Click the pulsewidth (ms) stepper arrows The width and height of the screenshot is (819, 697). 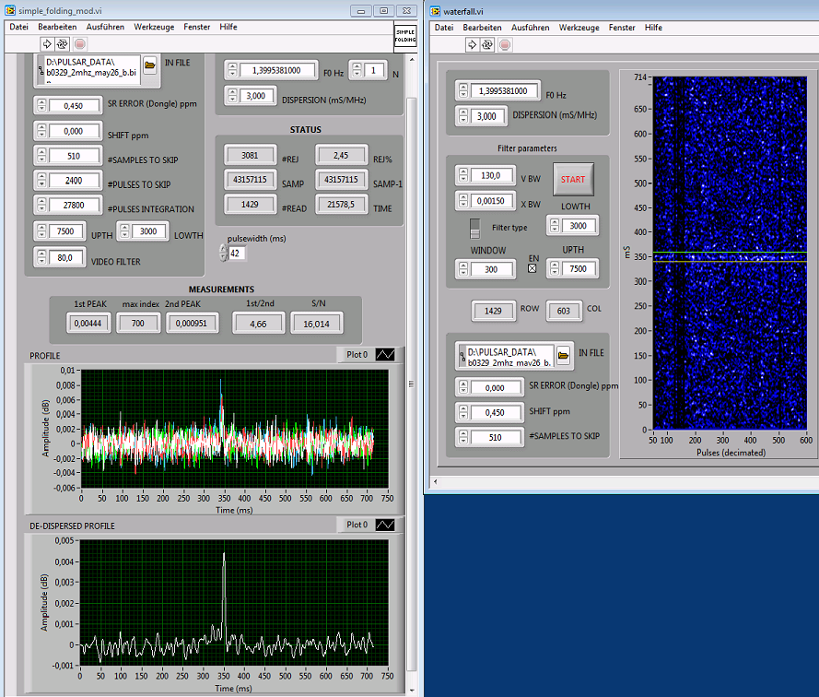(x=222, y=253)
